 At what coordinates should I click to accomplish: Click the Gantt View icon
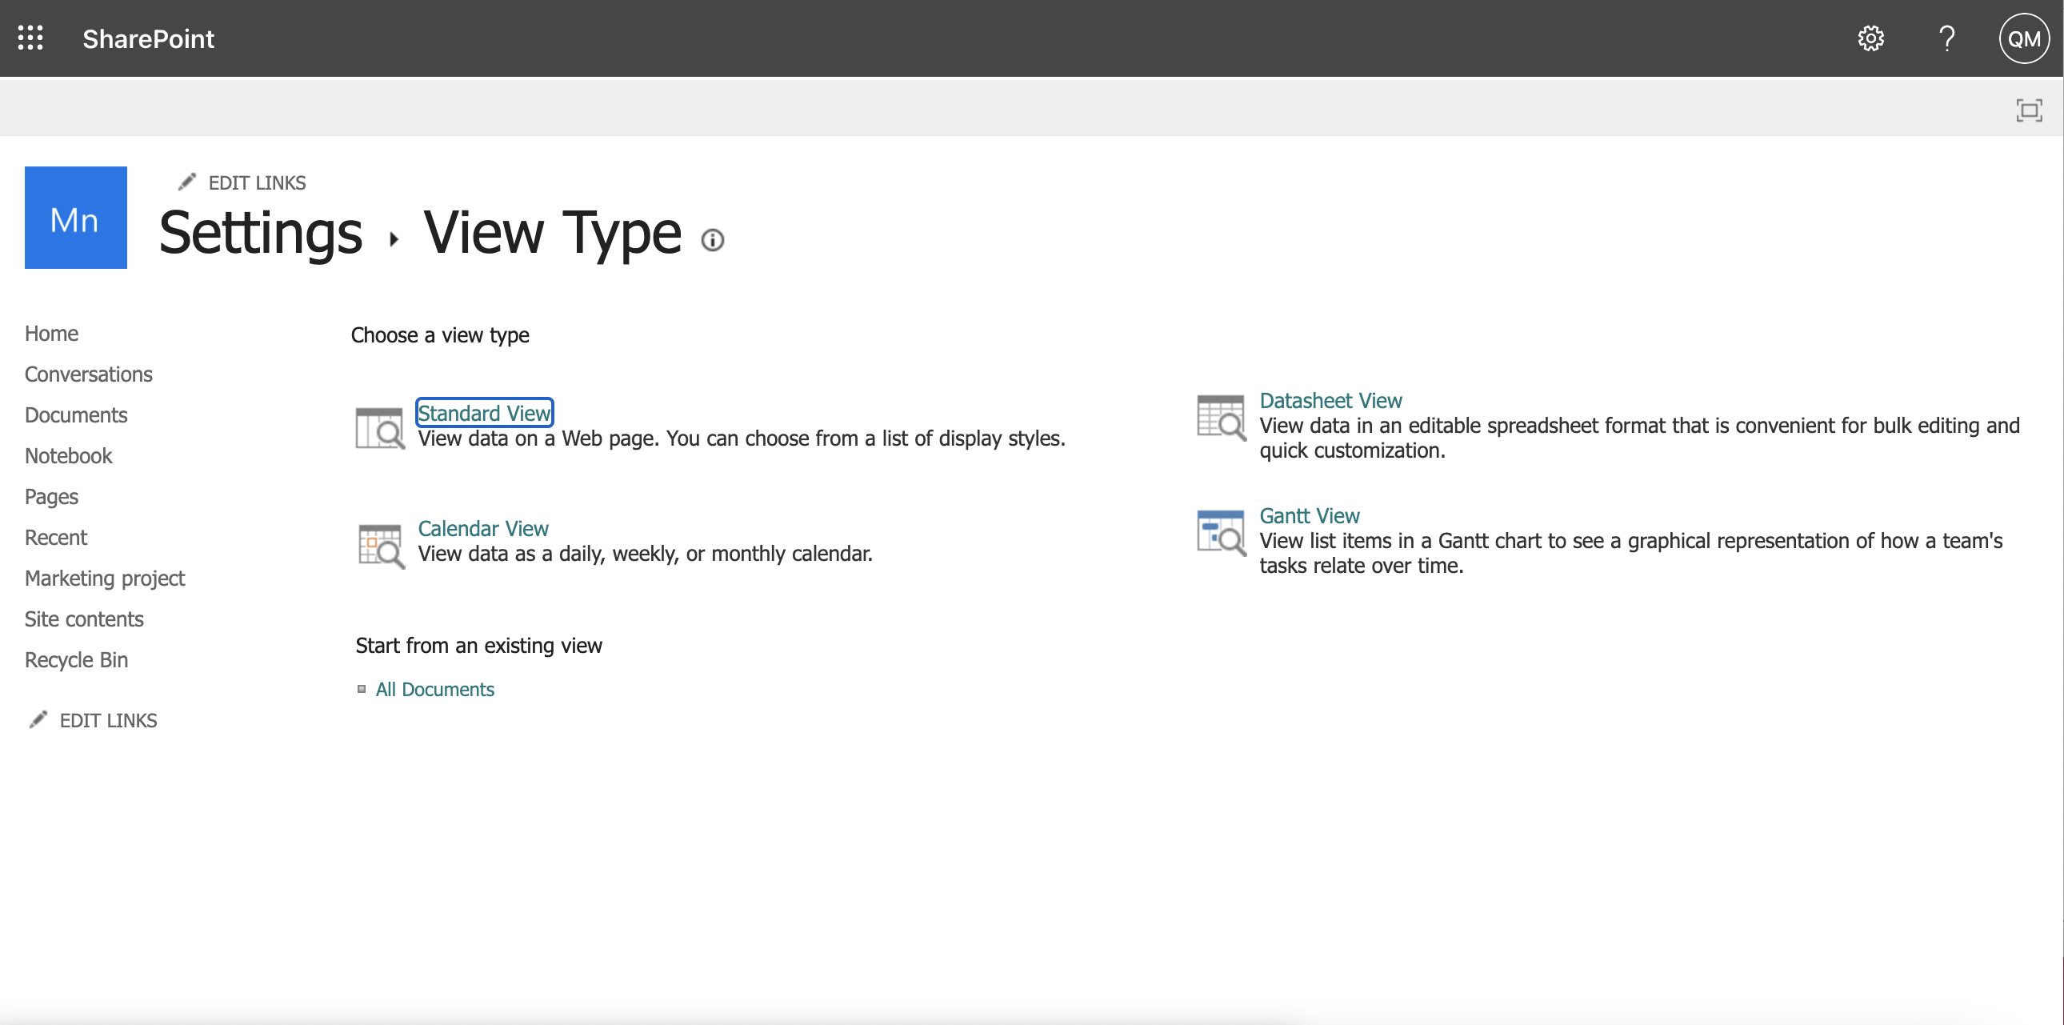[x=1221, y=533]
